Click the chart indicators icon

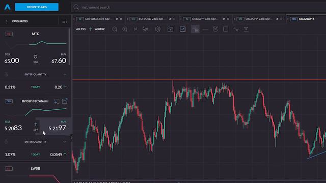[182, 29]
